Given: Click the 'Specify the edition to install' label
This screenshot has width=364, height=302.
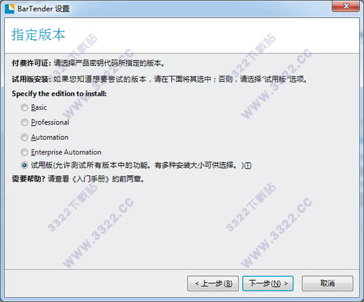Looking at the screenshot, I should [x=59, y=93].
